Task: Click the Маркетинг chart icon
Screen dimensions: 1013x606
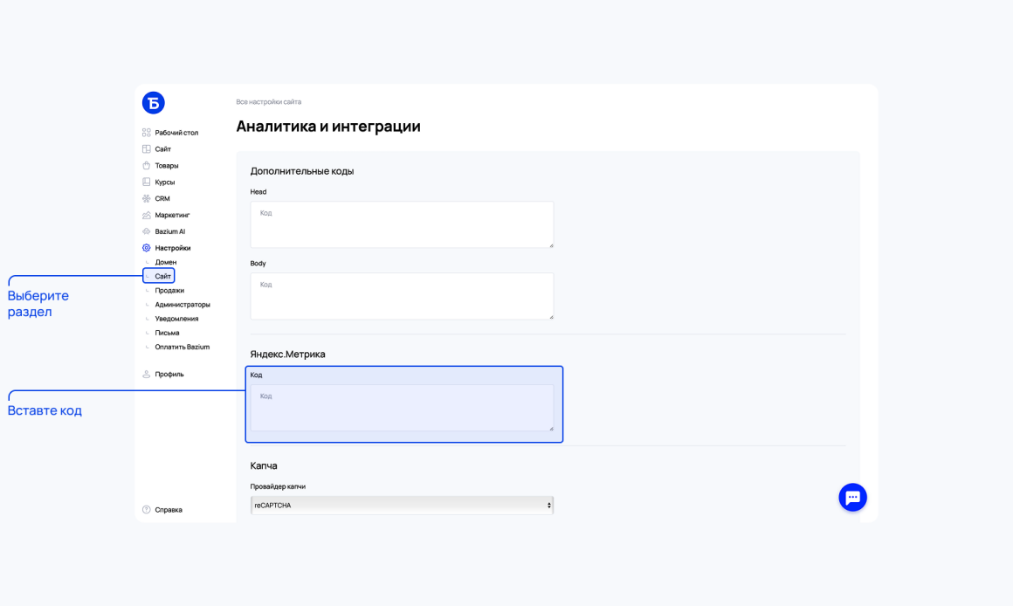Action: point(147,215)
